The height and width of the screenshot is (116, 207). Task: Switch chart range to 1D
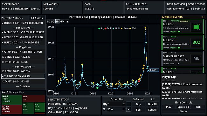pos(49,22)
